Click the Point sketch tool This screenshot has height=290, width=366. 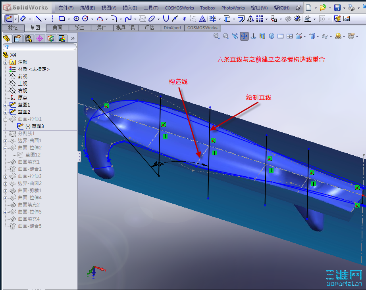point(185,19)
